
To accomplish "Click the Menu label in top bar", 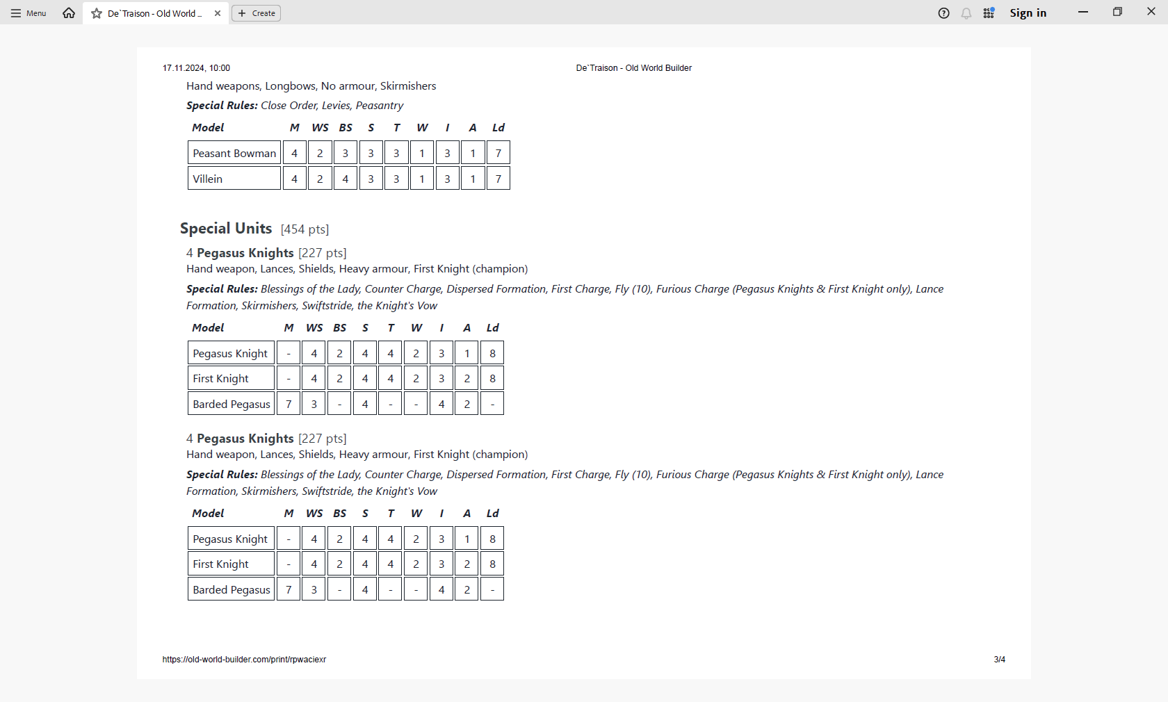I will point(36,13).
